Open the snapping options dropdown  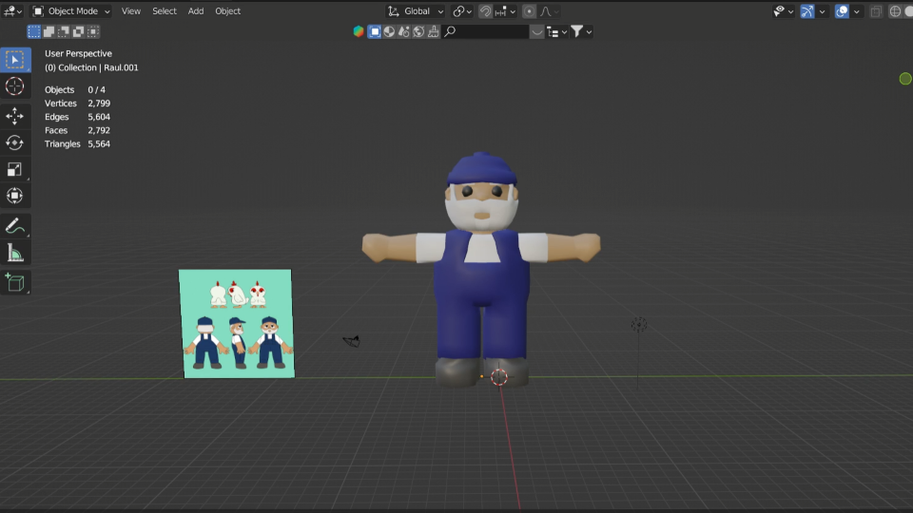coord(505,11)
